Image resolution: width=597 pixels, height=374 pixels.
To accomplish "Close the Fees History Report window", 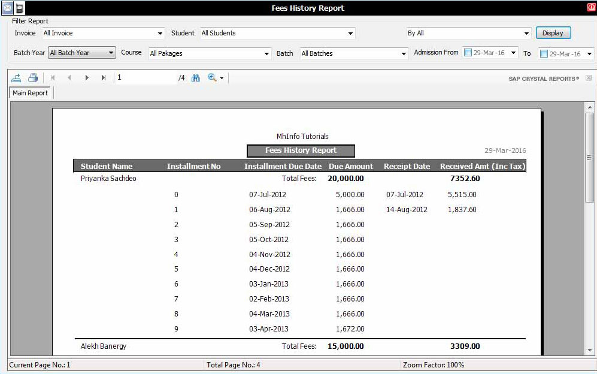I will [592, 7].
